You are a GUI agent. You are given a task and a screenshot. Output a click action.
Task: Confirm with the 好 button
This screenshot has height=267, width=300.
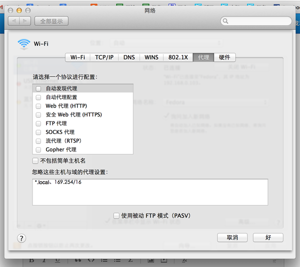pyautogui.click(x=268, y=237)
